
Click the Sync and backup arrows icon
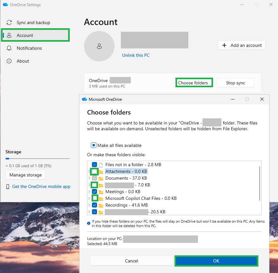pos(9,22)
